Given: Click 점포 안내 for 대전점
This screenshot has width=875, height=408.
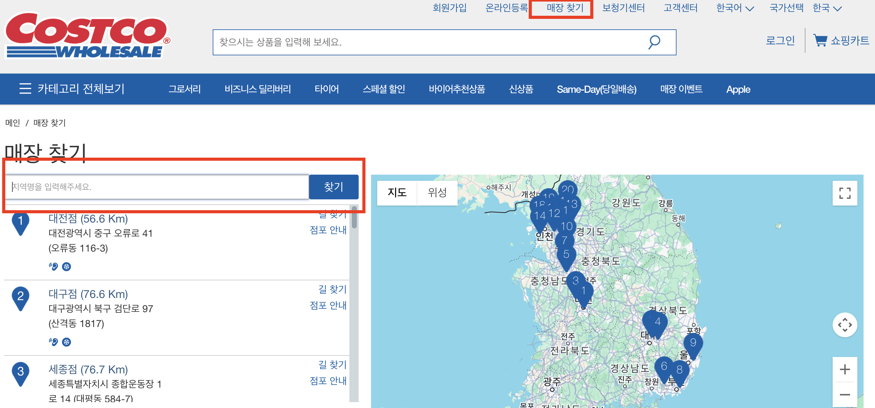Looking at the screenshot, I should [328, 230].
